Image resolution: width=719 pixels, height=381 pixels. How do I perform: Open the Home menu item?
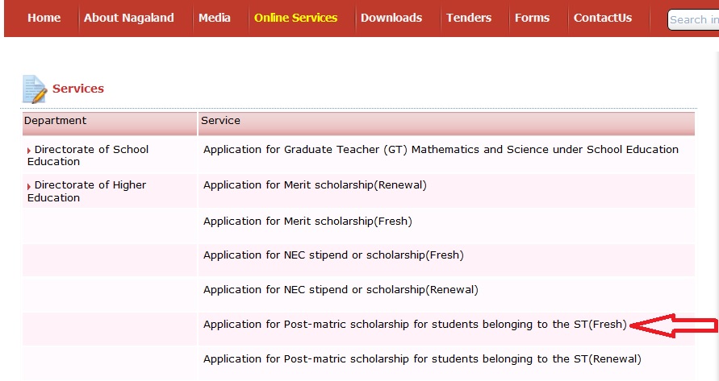pyautogui.click(x=44, y=18)
